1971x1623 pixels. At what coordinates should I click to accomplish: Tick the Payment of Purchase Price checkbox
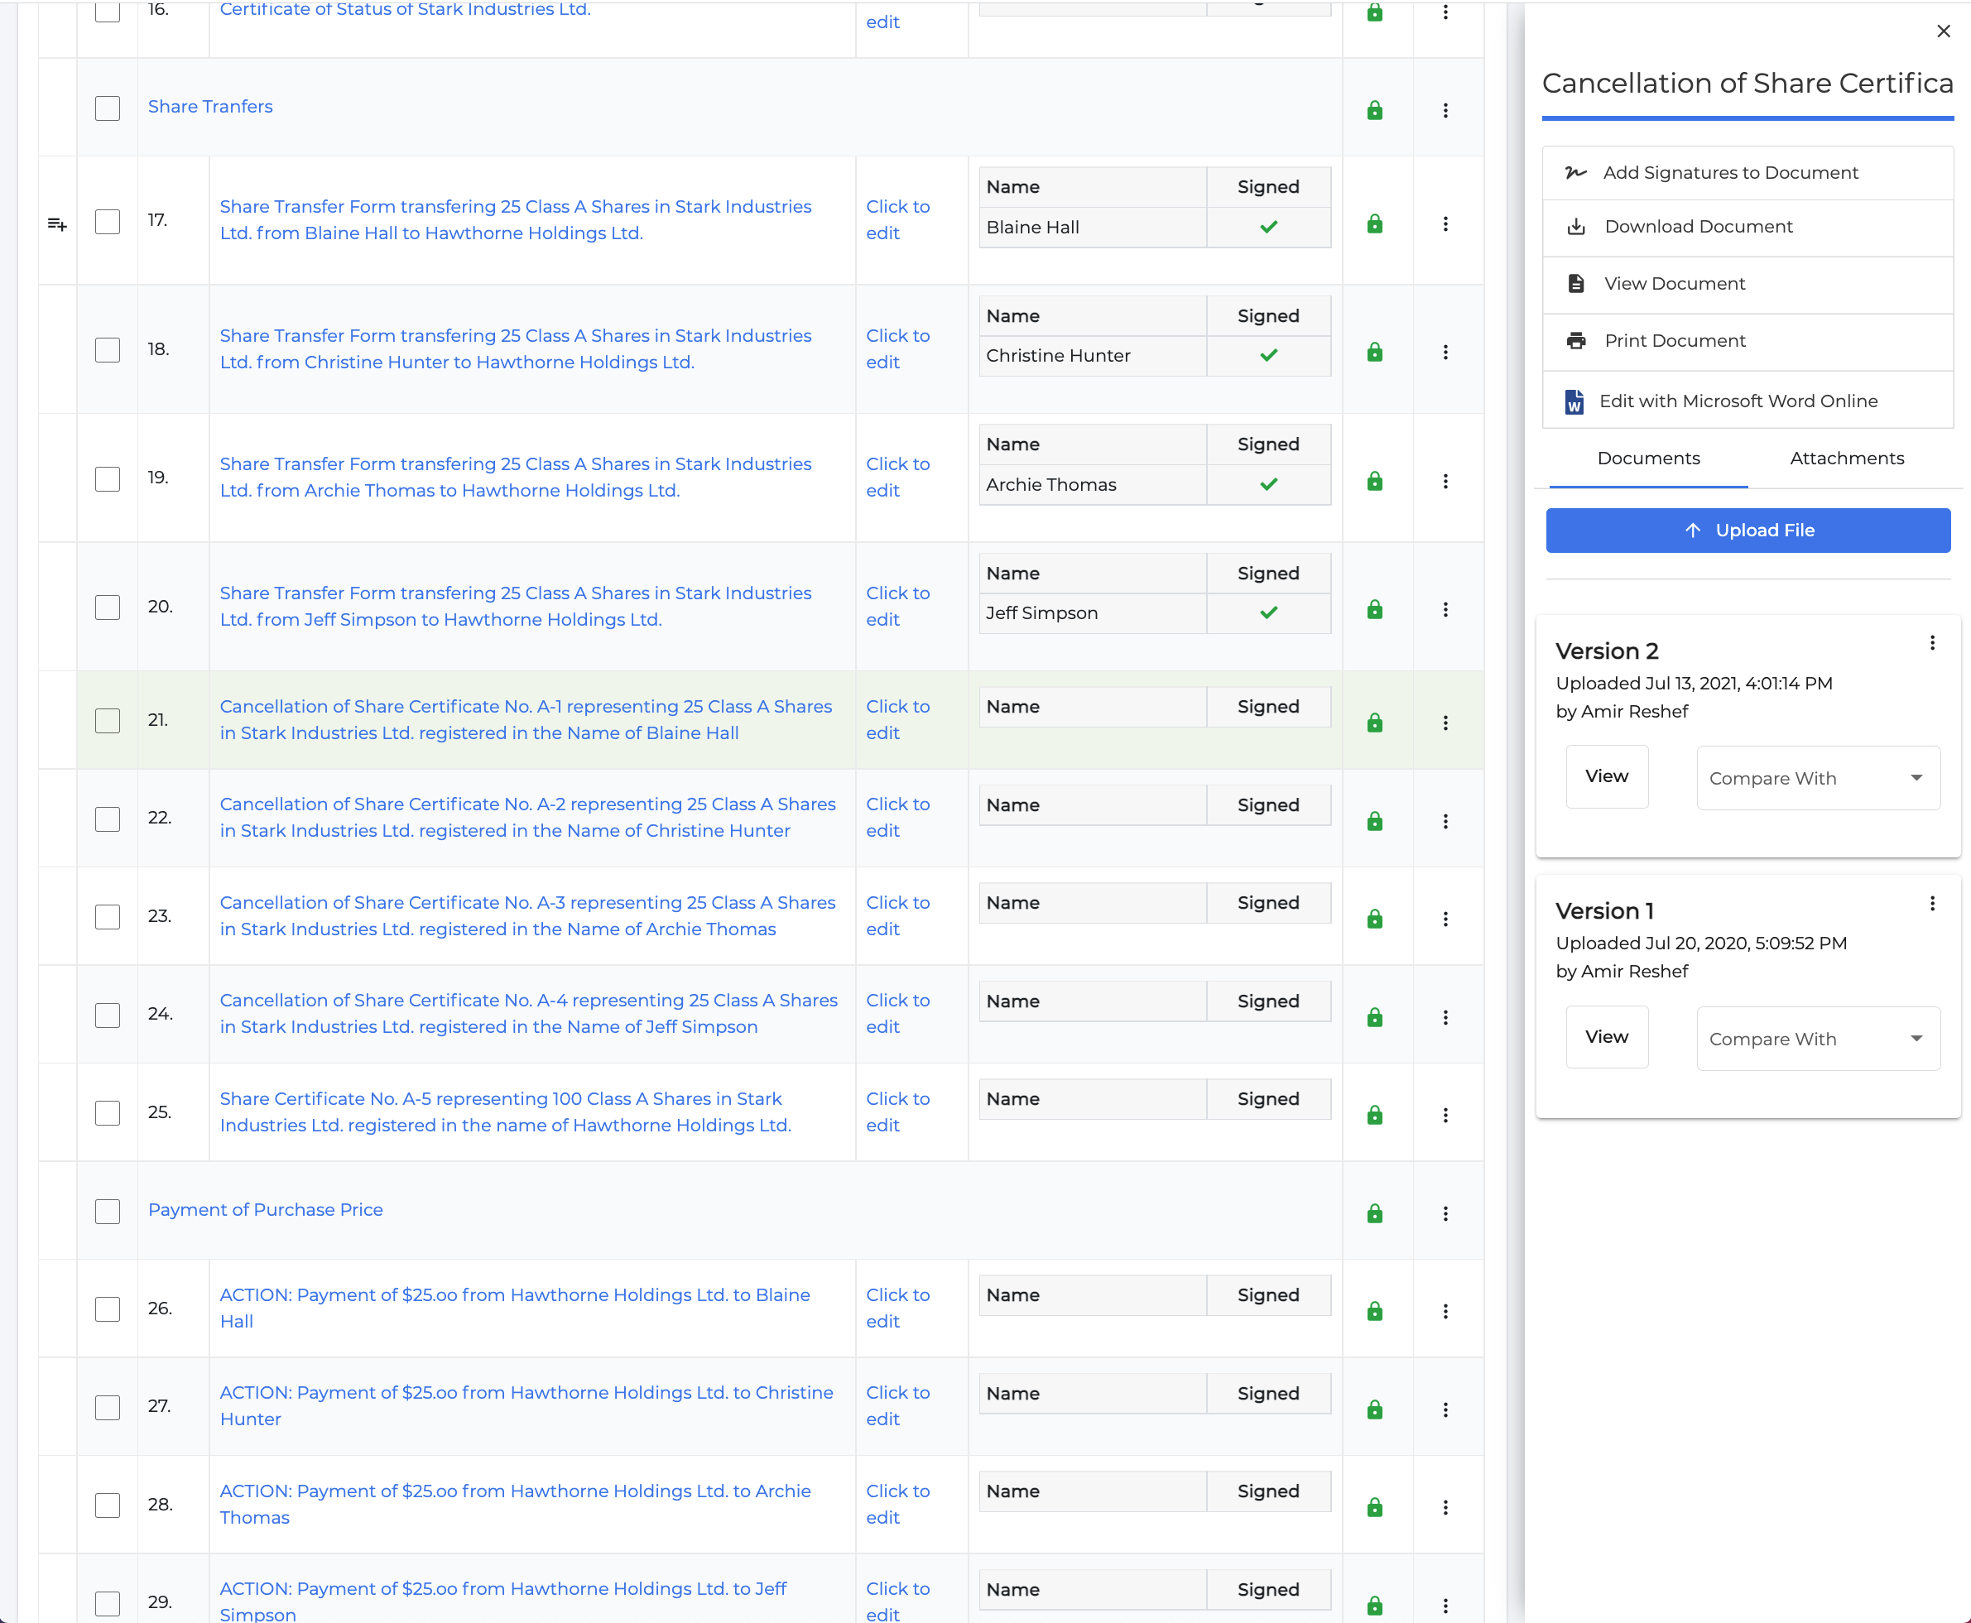click(x=108, y=1212)
